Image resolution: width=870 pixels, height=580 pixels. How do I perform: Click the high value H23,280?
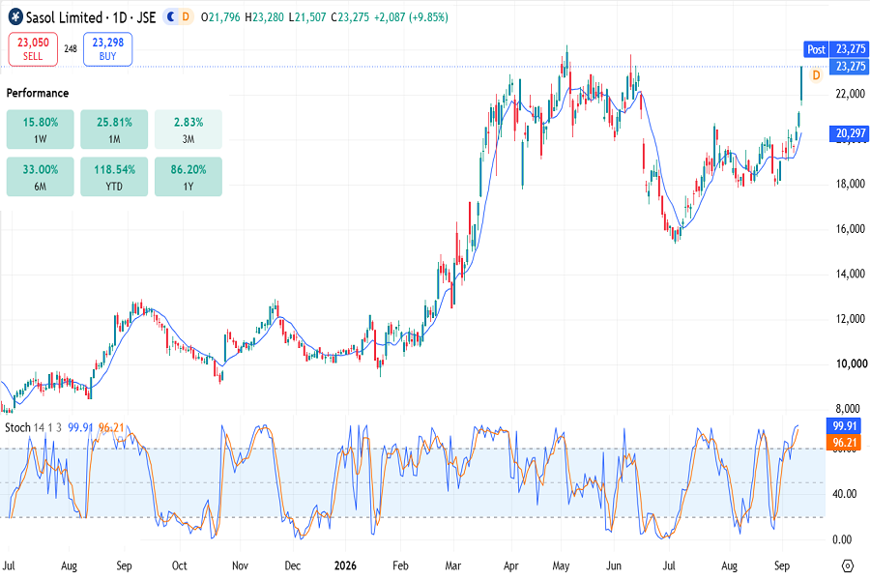pos(264,17)
